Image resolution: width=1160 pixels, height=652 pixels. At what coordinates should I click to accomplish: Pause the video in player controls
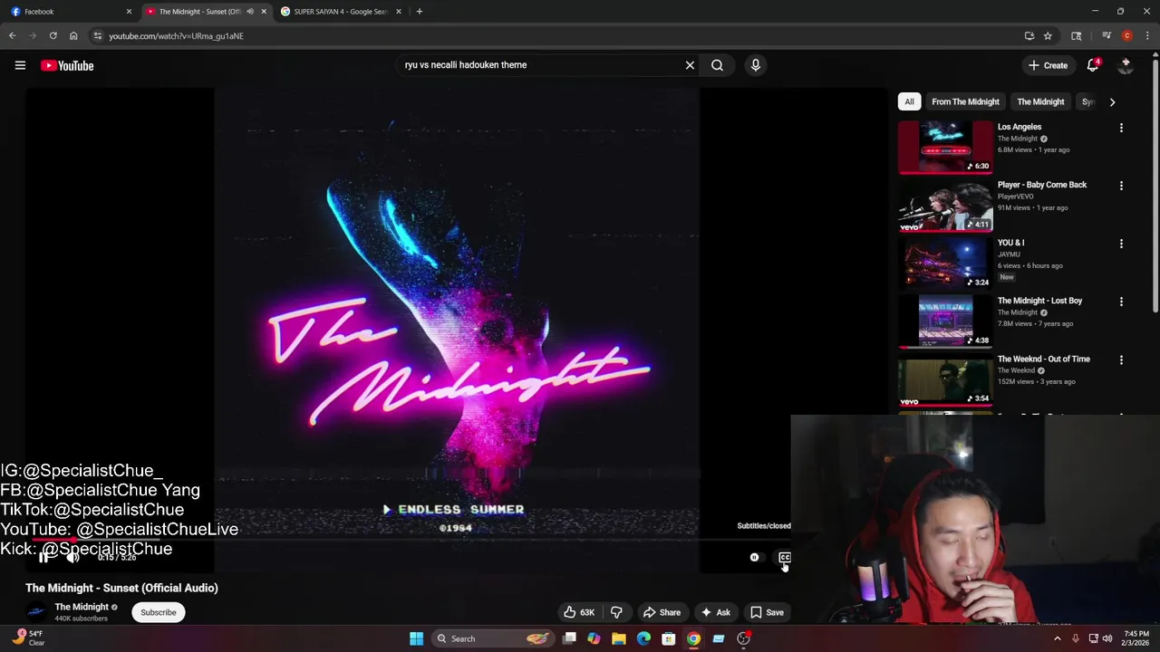coord(43,557)
